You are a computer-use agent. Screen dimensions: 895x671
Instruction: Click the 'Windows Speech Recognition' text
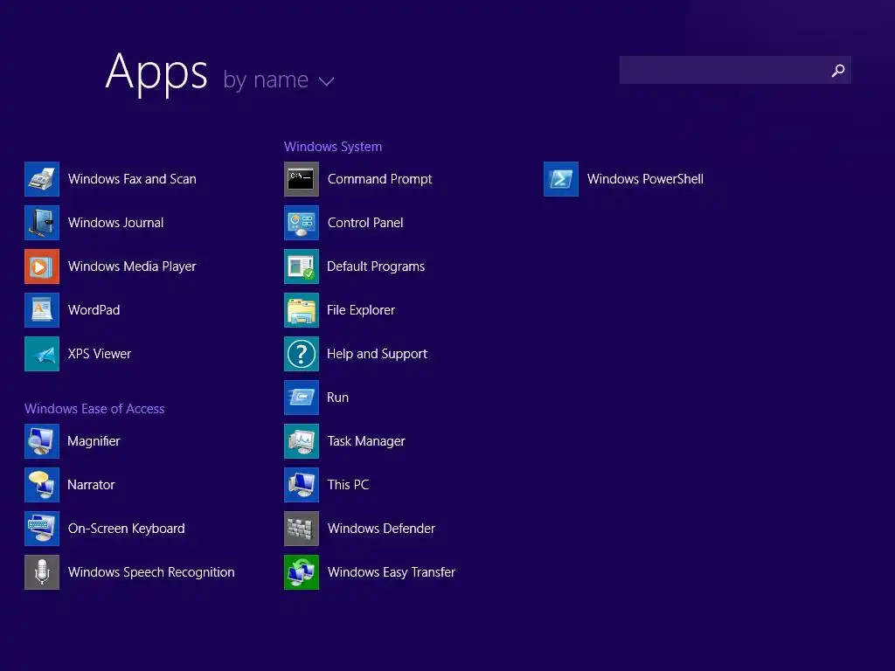click(x=151, y=572)
